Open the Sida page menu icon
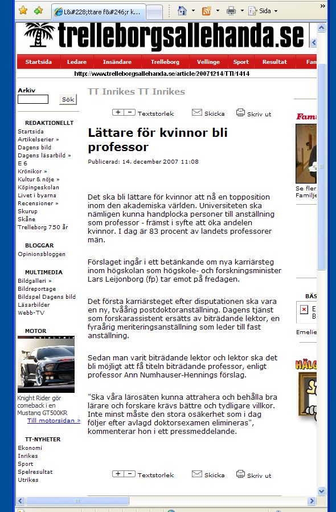The height and width of the screenshot is (512, 336). [x=252, y=11]
